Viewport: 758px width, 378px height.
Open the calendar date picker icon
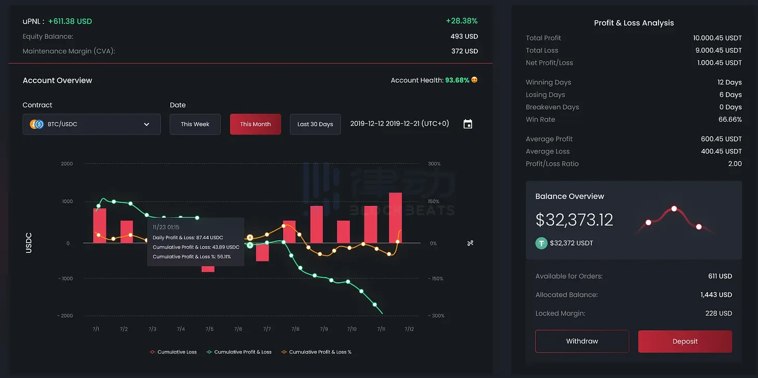tap(468, 124)
